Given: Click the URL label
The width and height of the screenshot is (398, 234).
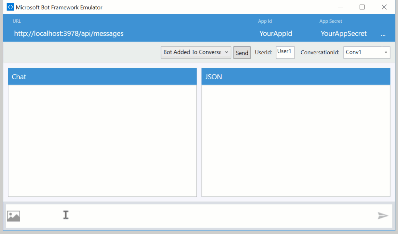Looking at the screenshot, I should pyautogui.click(x=17, y=21).
